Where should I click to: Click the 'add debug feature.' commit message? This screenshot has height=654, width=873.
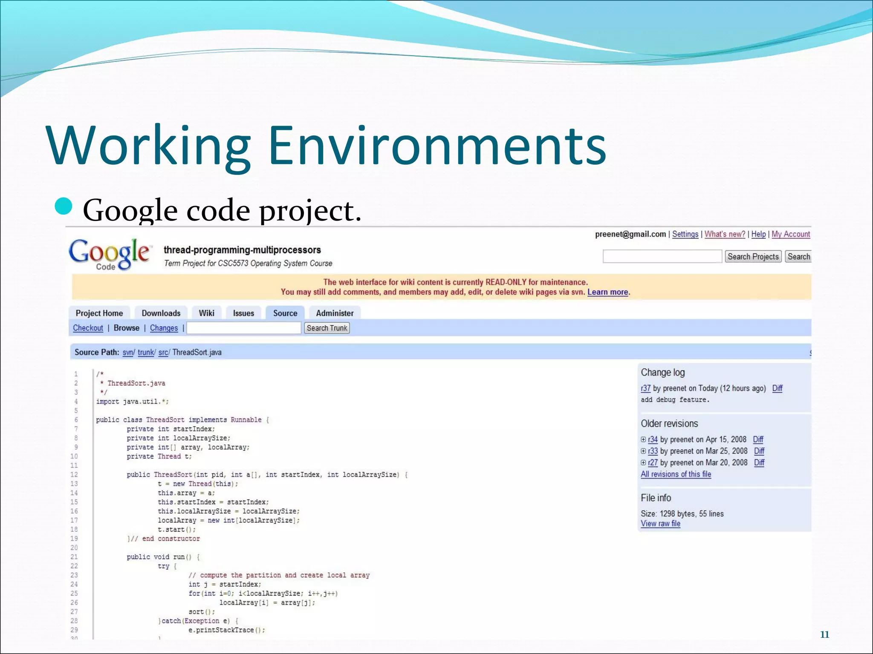click(675, 400)
